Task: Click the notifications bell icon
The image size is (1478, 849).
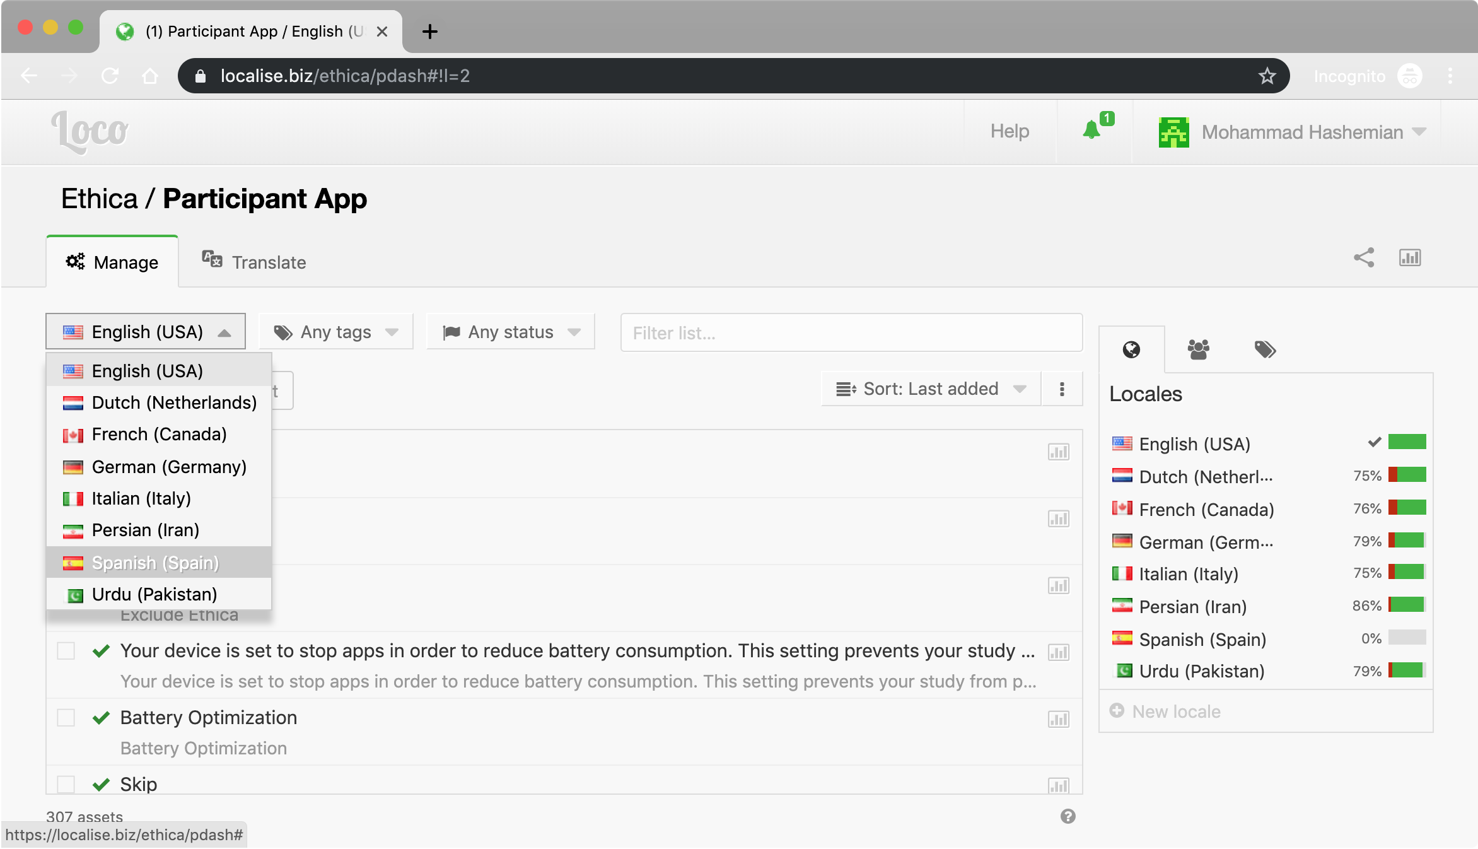Action: [x=1092, y=131]
